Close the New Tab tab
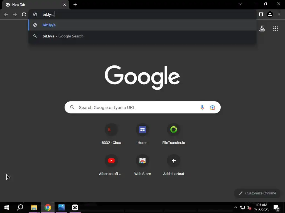Image resolution: width=285 pixels, height=213 pixels. pyautogui.click(x=65, y=5)
